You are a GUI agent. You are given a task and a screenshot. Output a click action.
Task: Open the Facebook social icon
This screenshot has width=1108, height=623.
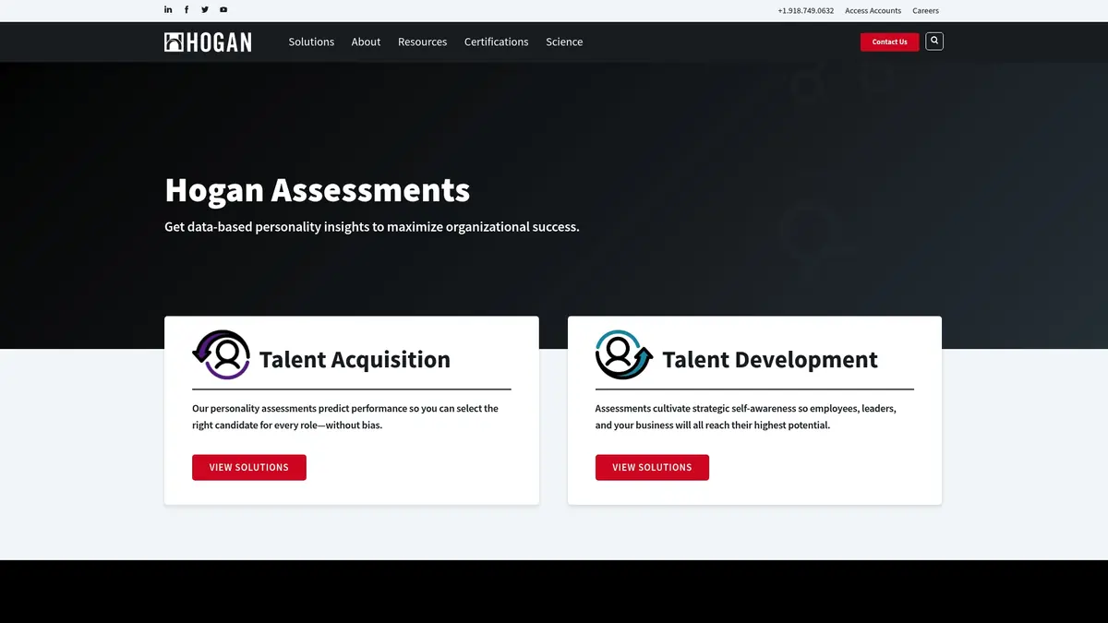point(187,10)
